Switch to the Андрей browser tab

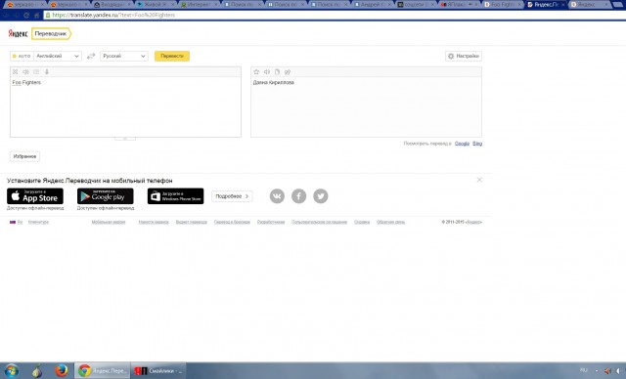point(373,5)
